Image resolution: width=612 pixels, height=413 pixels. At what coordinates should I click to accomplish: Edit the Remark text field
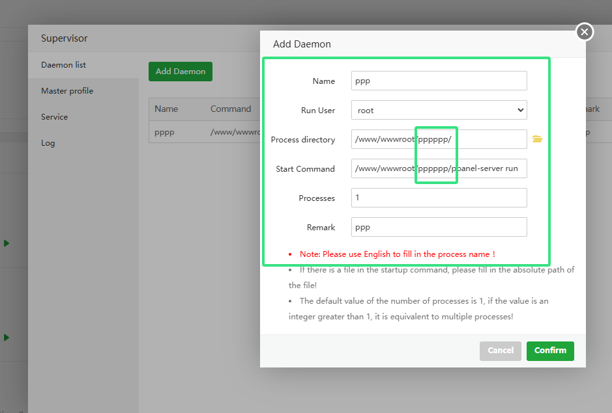[439, 227]
